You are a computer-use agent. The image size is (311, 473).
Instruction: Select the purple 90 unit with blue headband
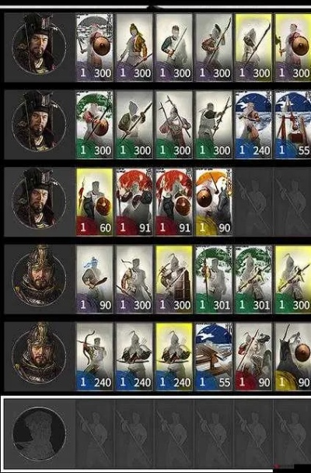(95, 279)
